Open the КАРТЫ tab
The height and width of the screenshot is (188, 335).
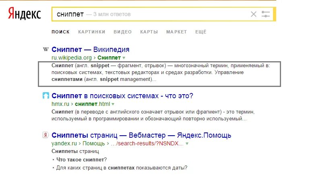[149, 32]
